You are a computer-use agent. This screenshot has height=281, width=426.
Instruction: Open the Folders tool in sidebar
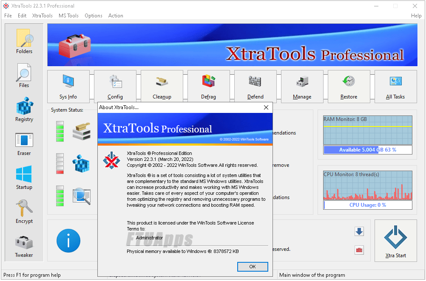[24, 41]
